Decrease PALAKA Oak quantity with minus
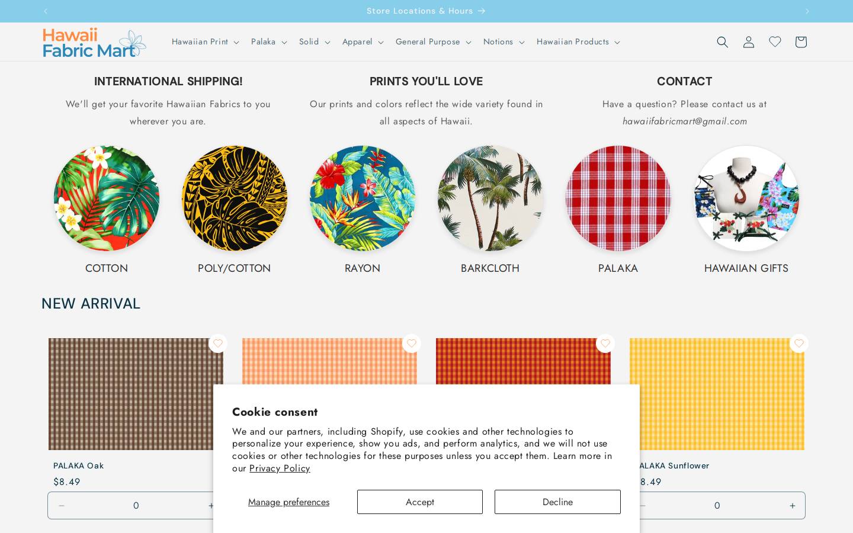 tap(62, 506)
